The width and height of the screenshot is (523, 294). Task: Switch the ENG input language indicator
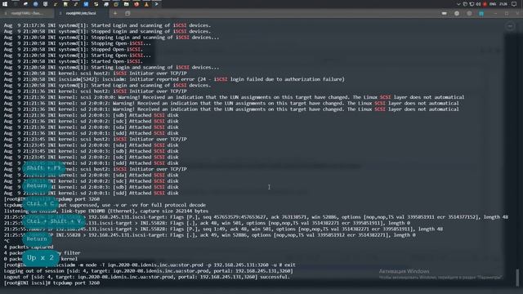point(493,4)
